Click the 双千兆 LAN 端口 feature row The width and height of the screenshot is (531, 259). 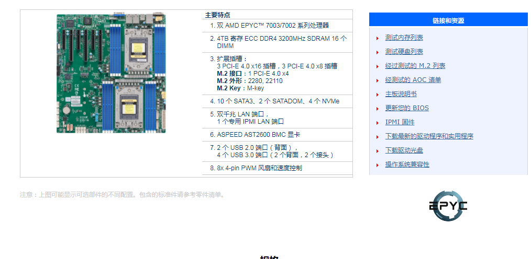[x=250, y=117]
